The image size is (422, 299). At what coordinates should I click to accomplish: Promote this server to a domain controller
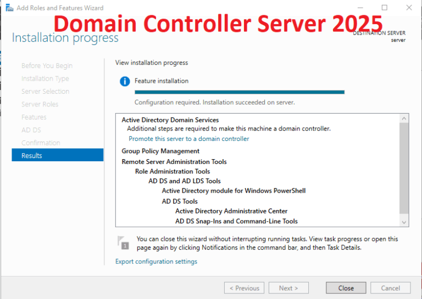point(188,139)
